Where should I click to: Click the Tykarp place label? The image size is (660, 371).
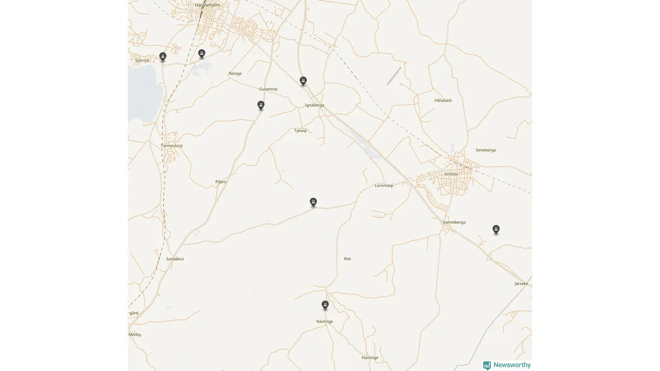[301, 131]
